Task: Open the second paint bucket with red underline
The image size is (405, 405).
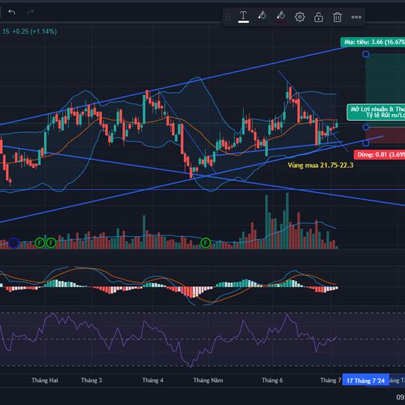Action: (281, 16)
